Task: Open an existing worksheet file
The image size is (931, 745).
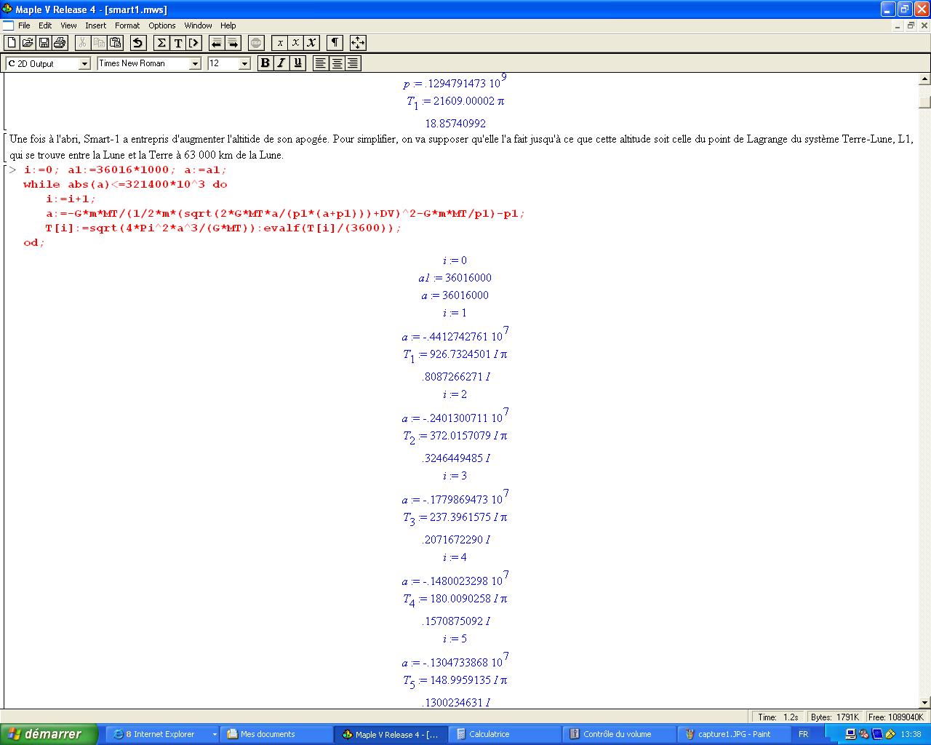Action: 28,43
